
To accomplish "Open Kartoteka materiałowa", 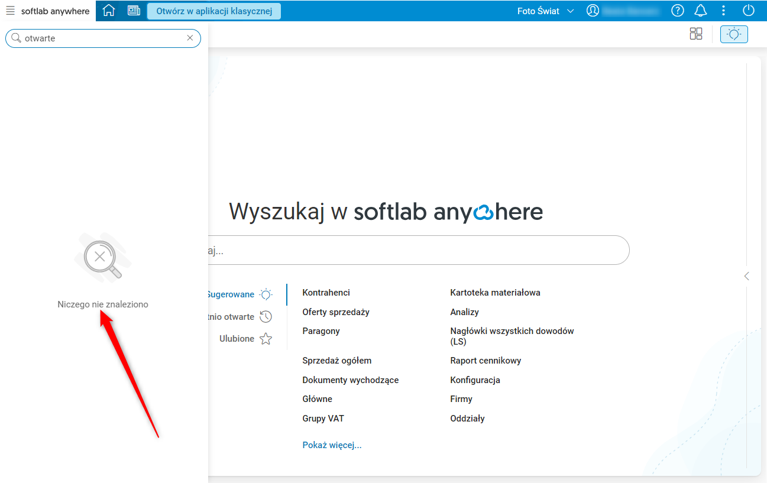I will pyautogui.click(x=495, y=293).
